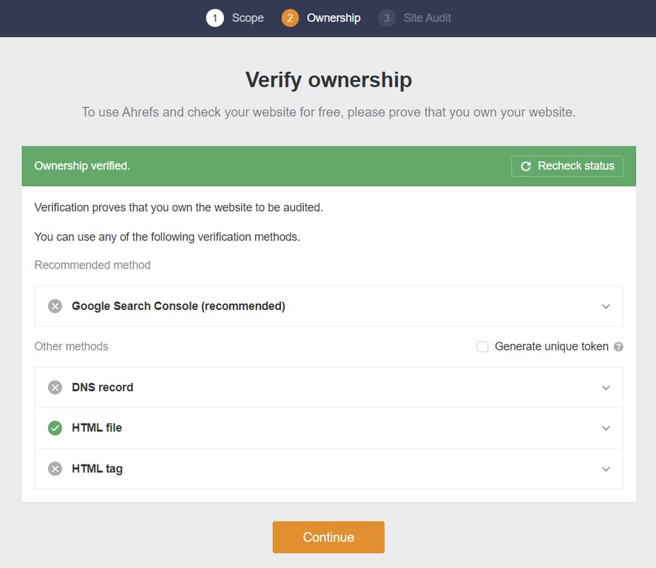The height and width of the screenshot is (568, 656).
Task: Select the Ownership step label
Action: tap(334, 17)
